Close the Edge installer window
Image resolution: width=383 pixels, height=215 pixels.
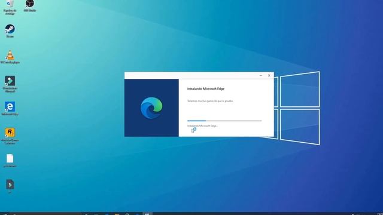(x=269, y=76)
